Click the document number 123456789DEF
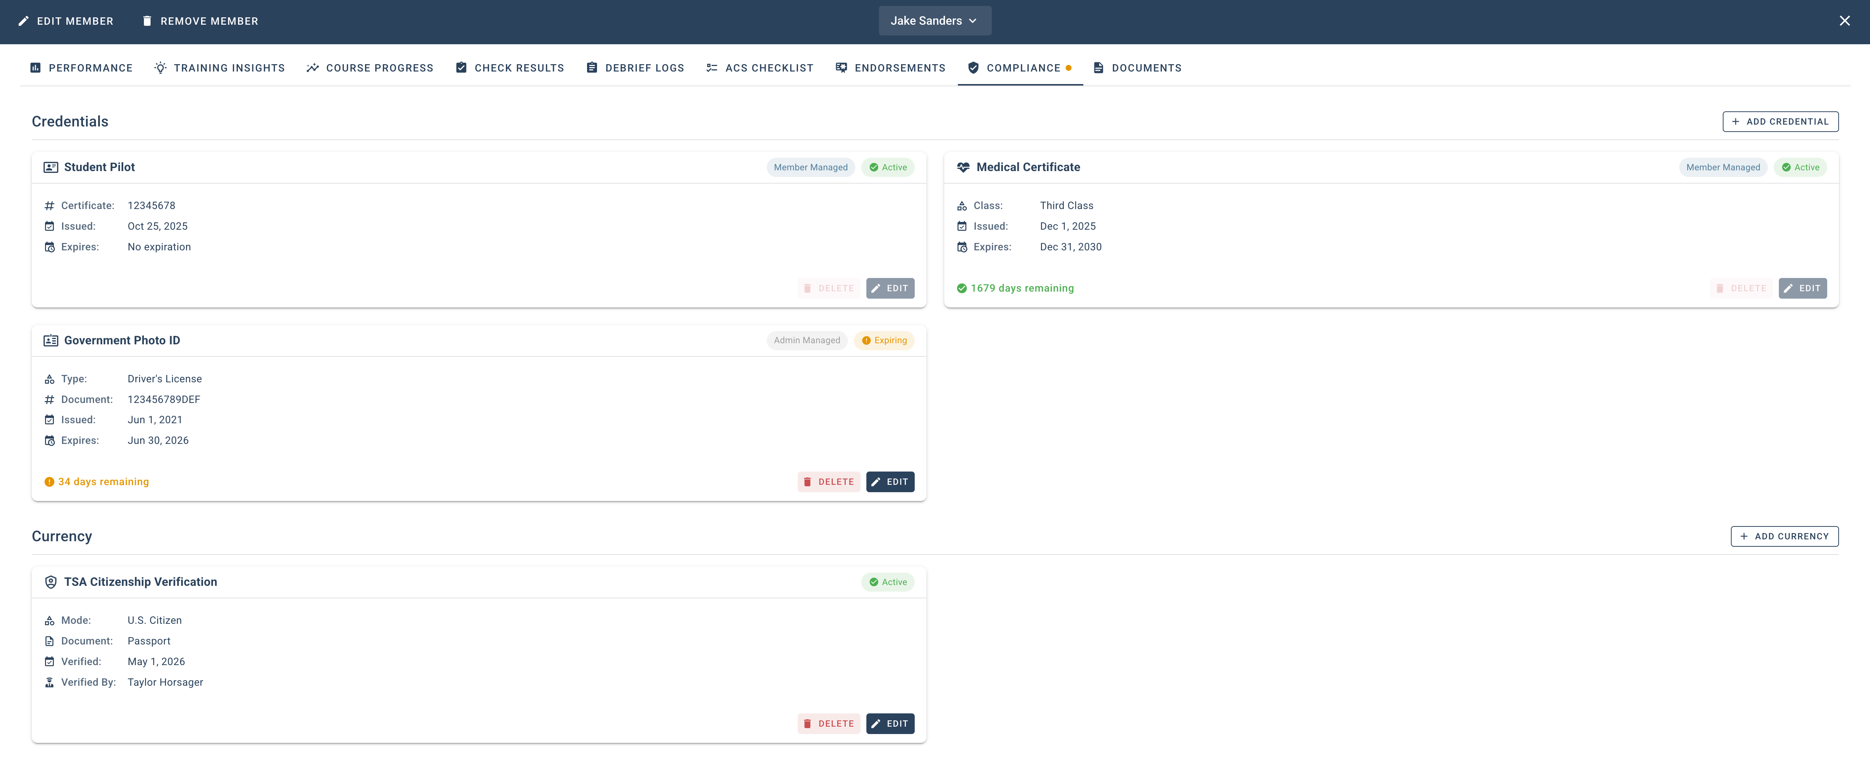 tap(164, 400)
